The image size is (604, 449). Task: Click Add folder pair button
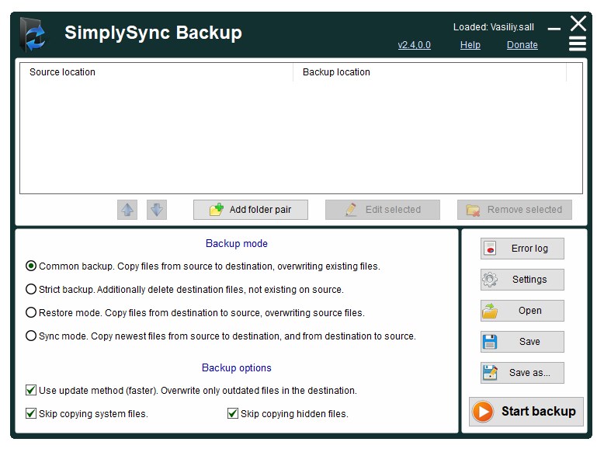point(251,210)
